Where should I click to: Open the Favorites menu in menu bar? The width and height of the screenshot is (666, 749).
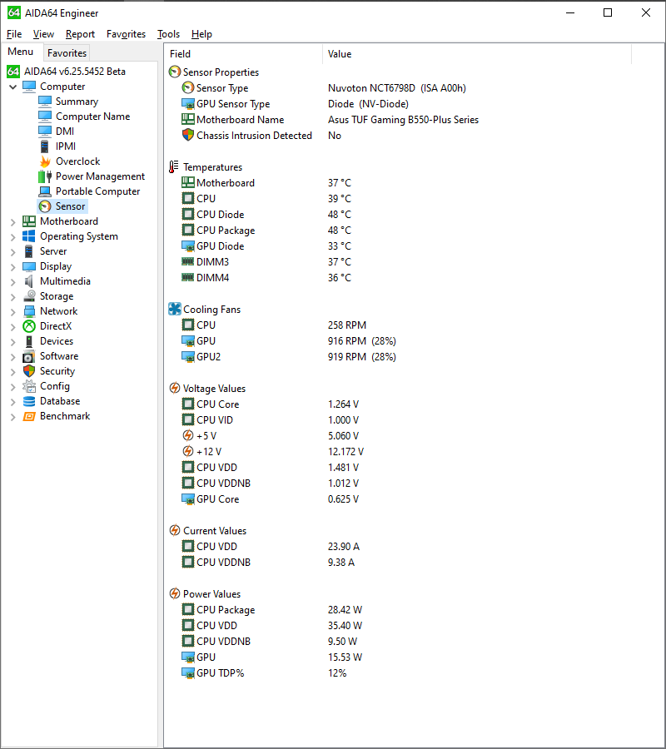(127, 34)
